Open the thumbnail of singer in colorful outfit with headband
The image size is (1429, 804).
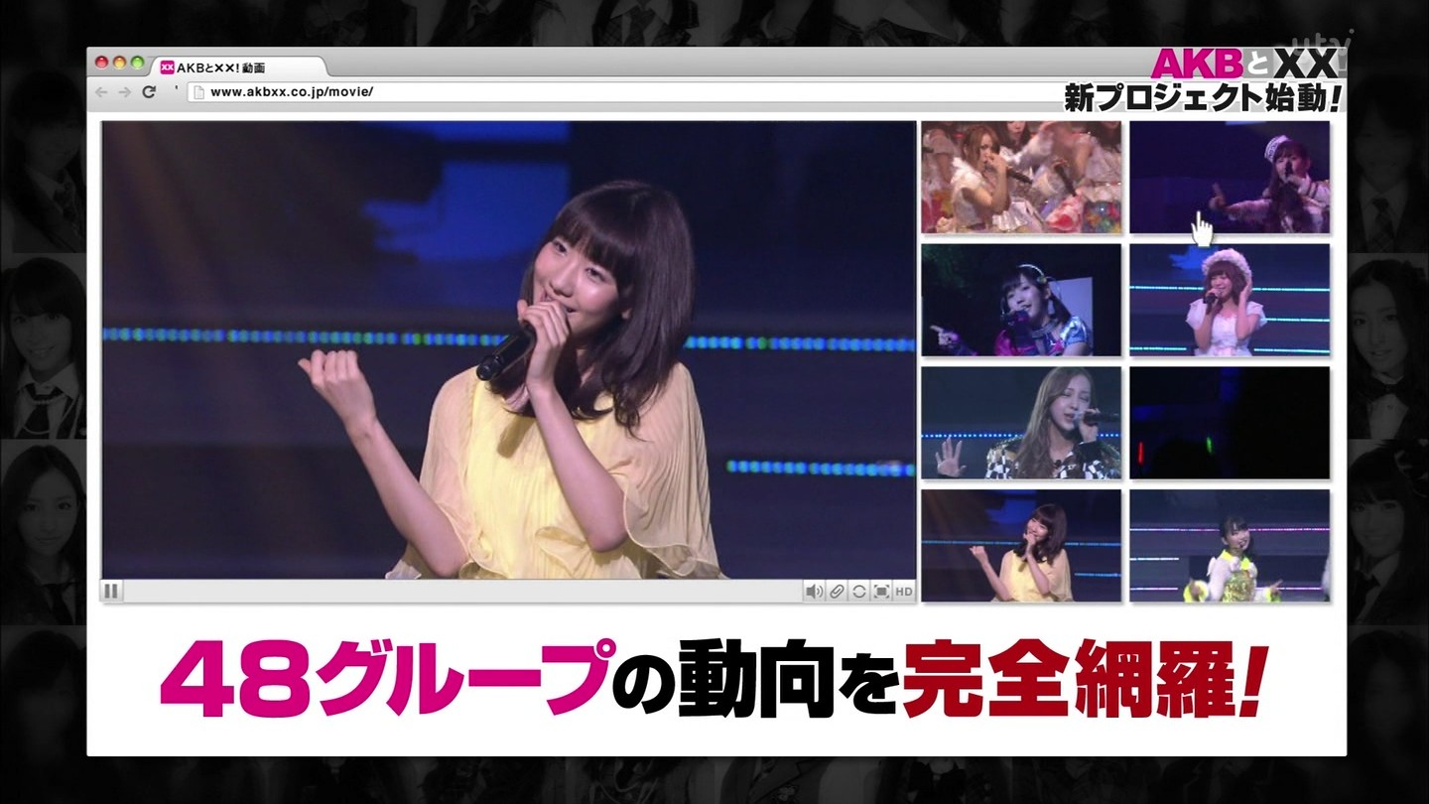click(1021, 300)
